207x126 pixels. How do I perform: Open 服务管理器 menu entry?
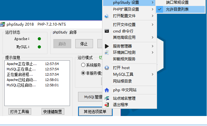coord(130,46)
